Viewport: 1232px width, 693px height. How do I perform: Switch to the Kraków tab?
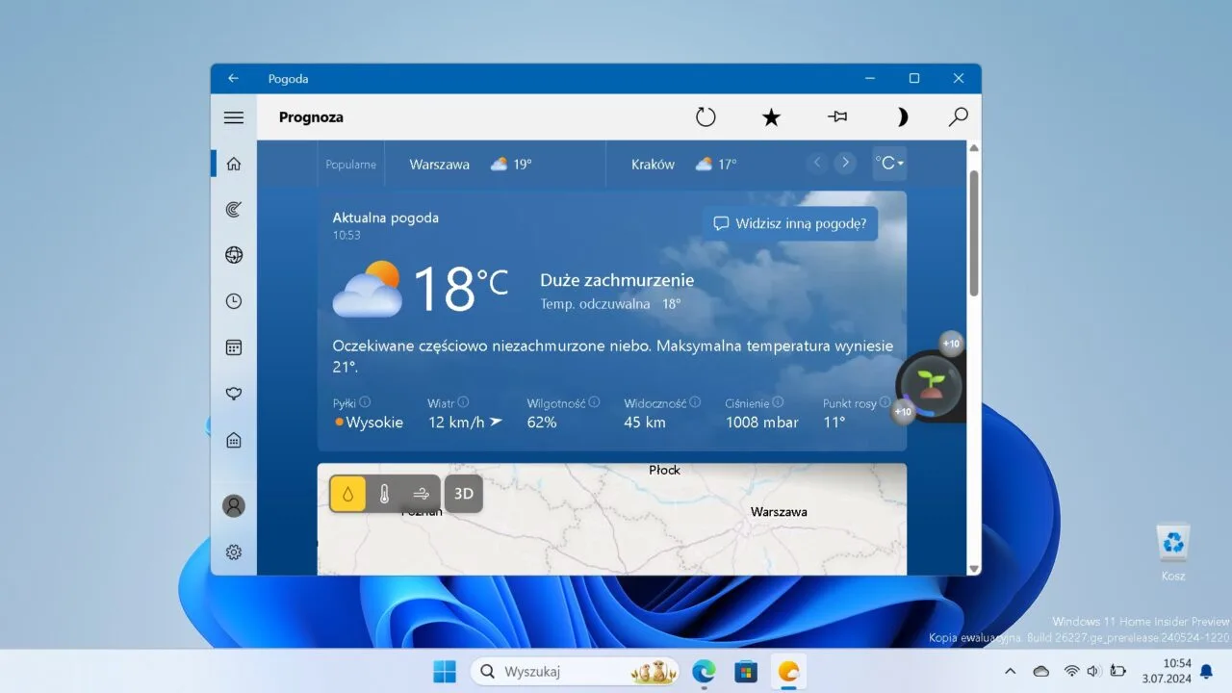coord(653,164)
